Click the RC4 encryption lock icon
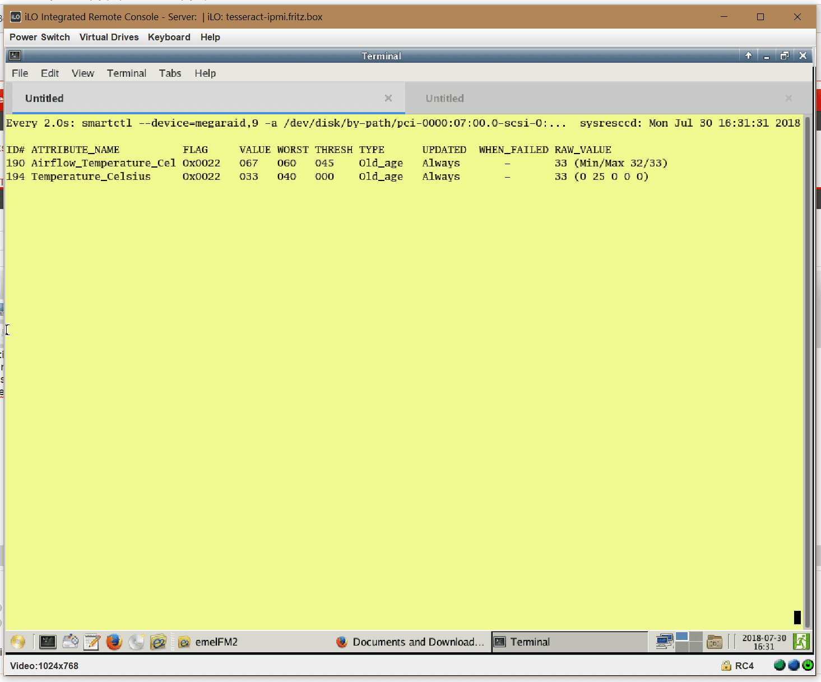 726,666
